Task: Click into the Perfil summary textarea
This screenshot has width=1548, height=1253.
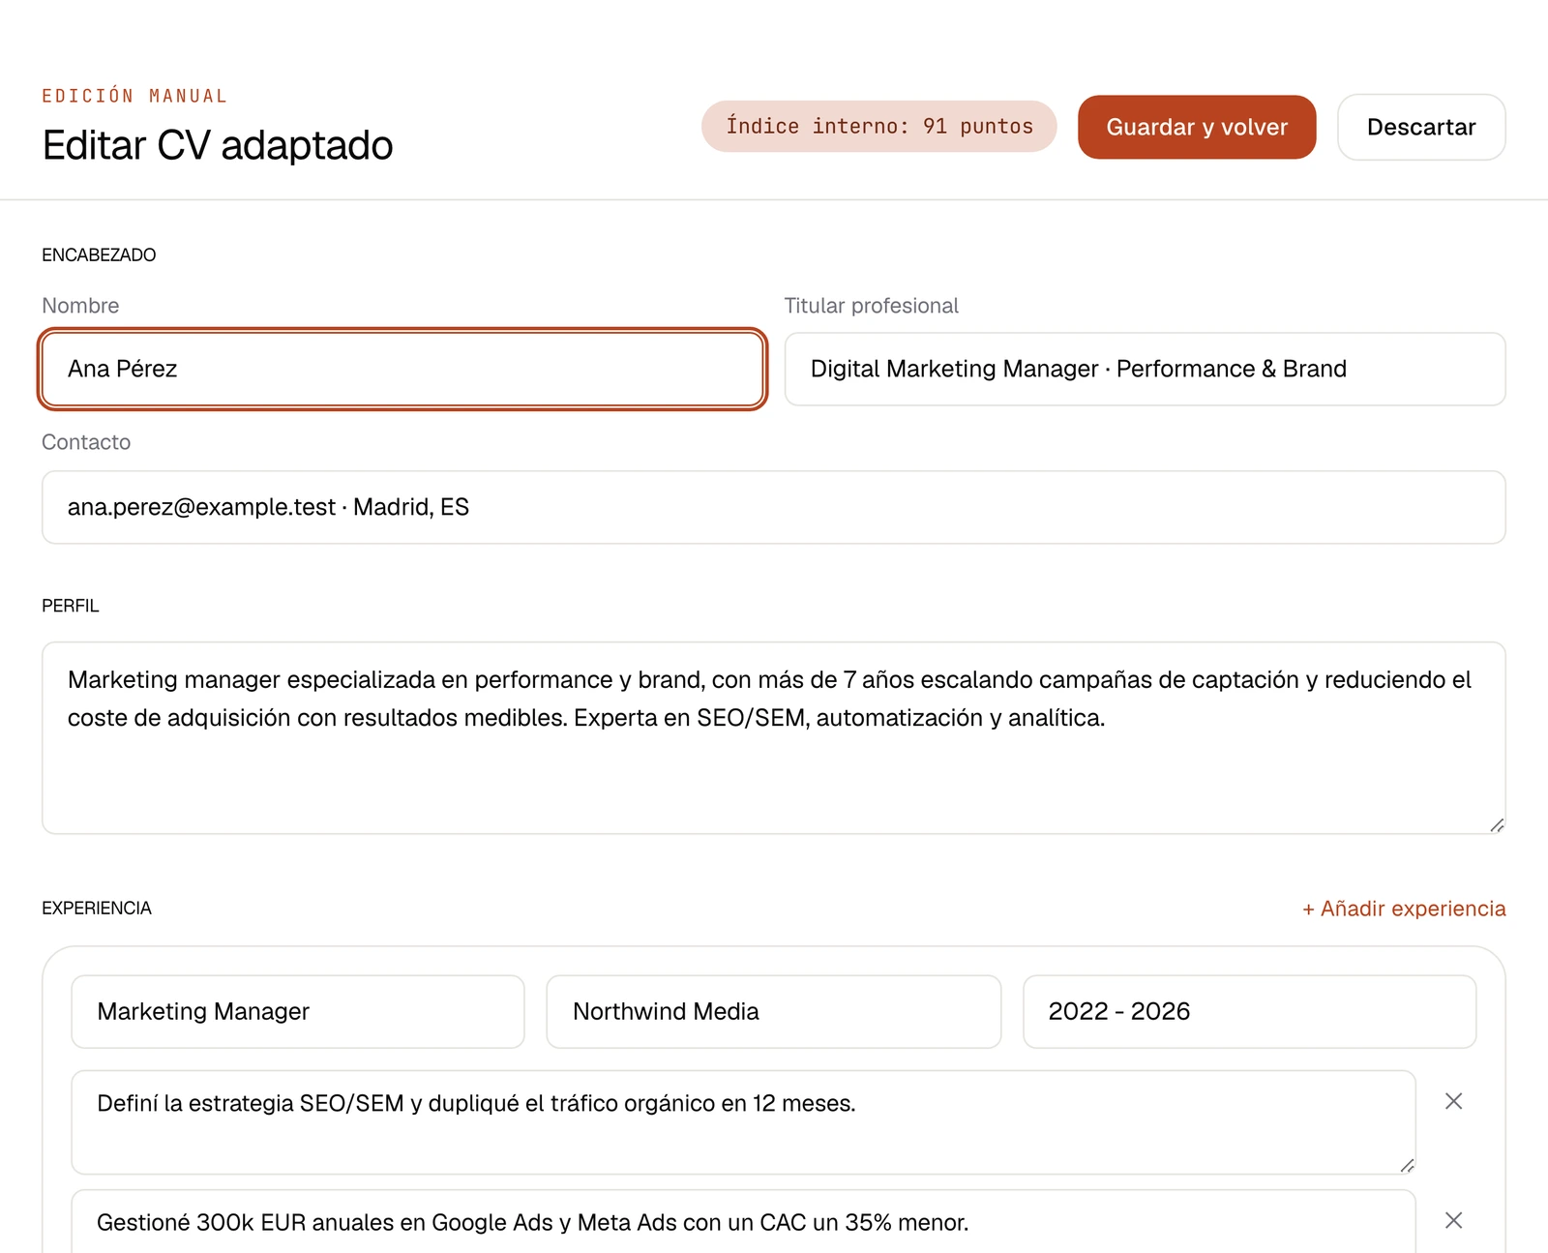Action: 774,737
